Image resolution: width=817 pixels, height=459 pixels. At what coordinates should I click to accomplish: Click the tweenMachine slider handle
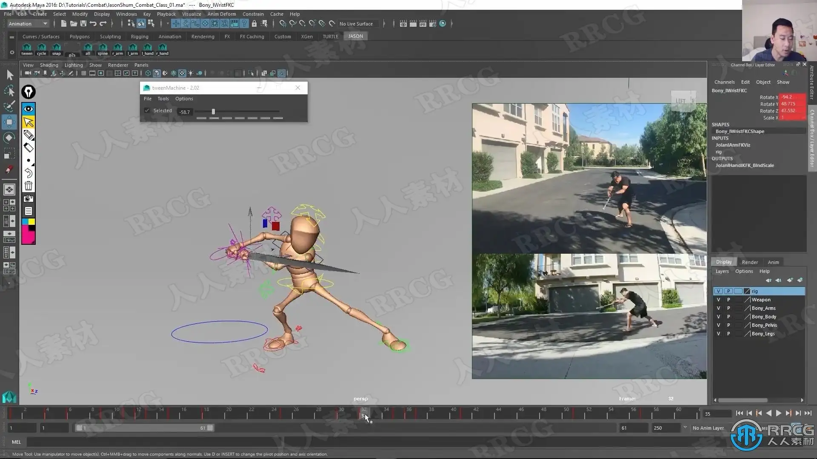pos(213,112)
